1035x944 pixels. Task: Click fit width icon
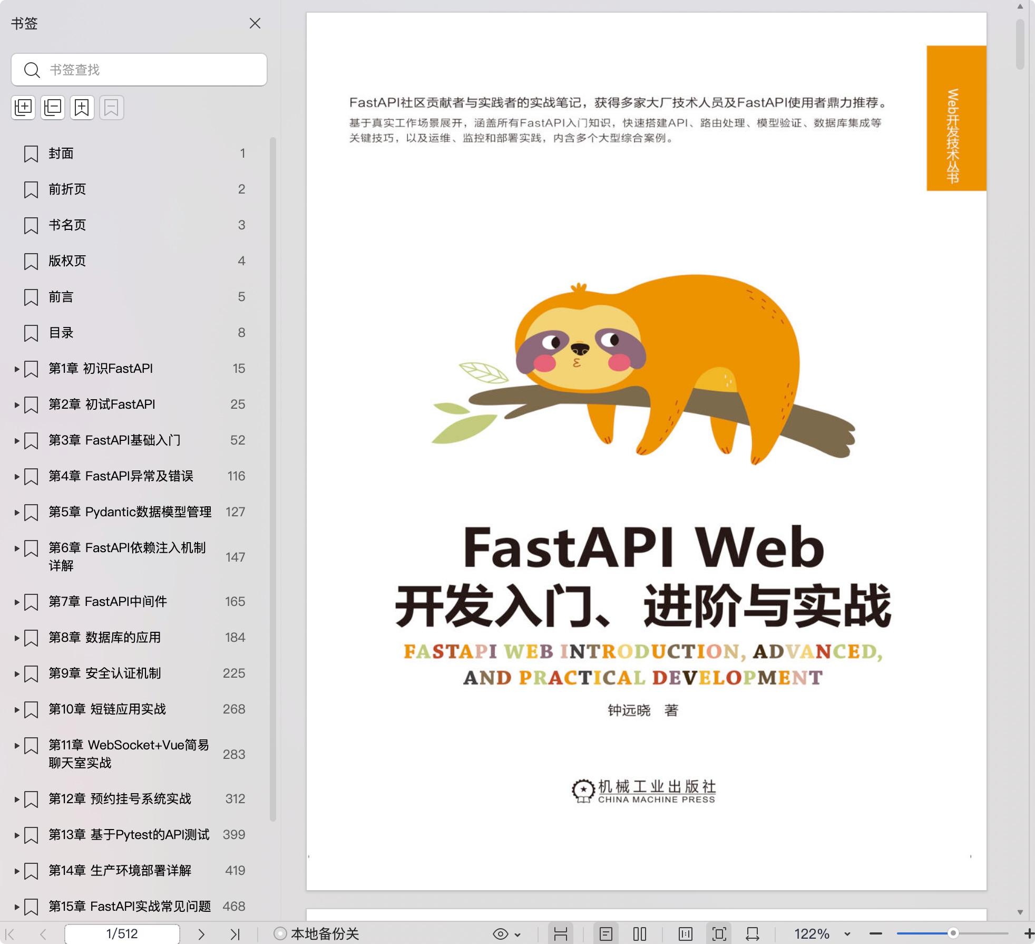(753, 934)
